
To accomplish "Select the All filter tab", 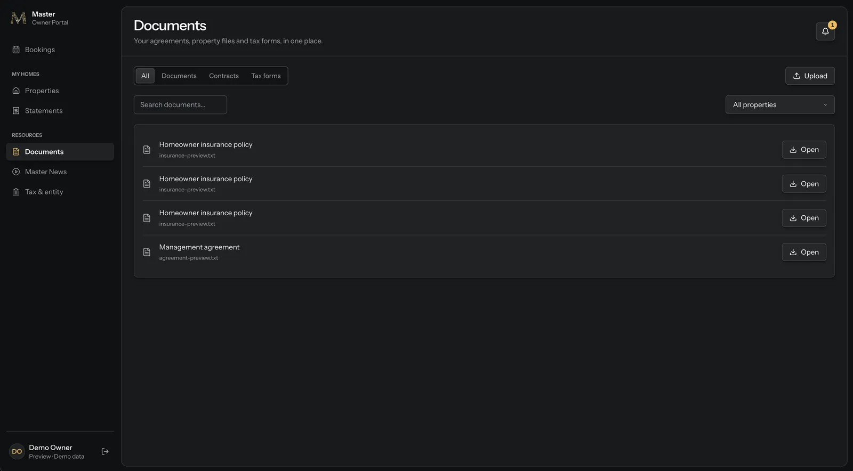I will click(x=145, y=76).
